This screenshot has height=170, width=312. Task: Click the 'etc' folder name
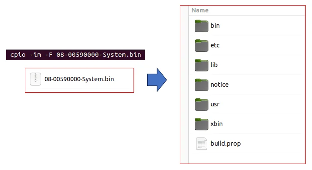pyautogui.click(x=215, y=45)
